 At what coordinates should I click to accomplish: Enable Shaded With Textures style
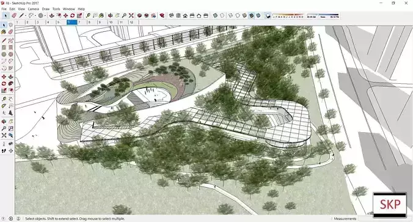251,16
